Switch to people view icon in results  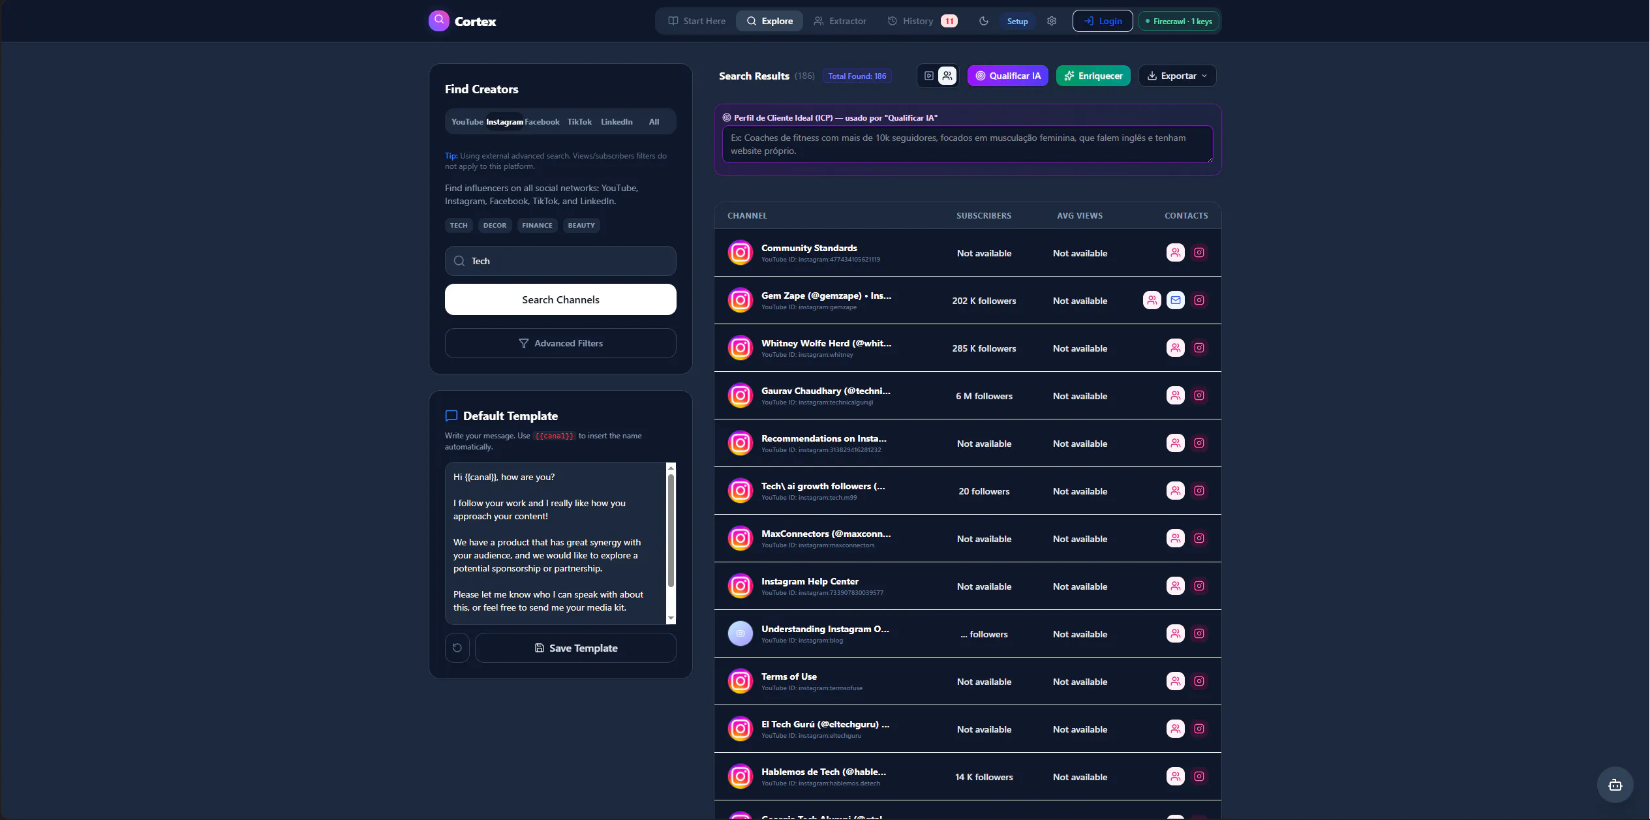point(947,76)
